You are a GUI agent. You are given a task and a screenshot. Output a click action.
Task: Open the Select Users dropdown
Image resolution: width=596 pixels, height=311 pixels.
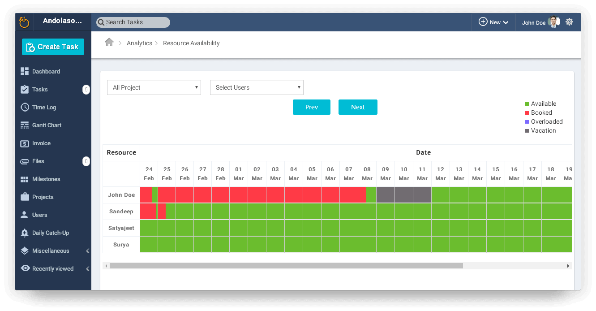click(x=257, y=87)
